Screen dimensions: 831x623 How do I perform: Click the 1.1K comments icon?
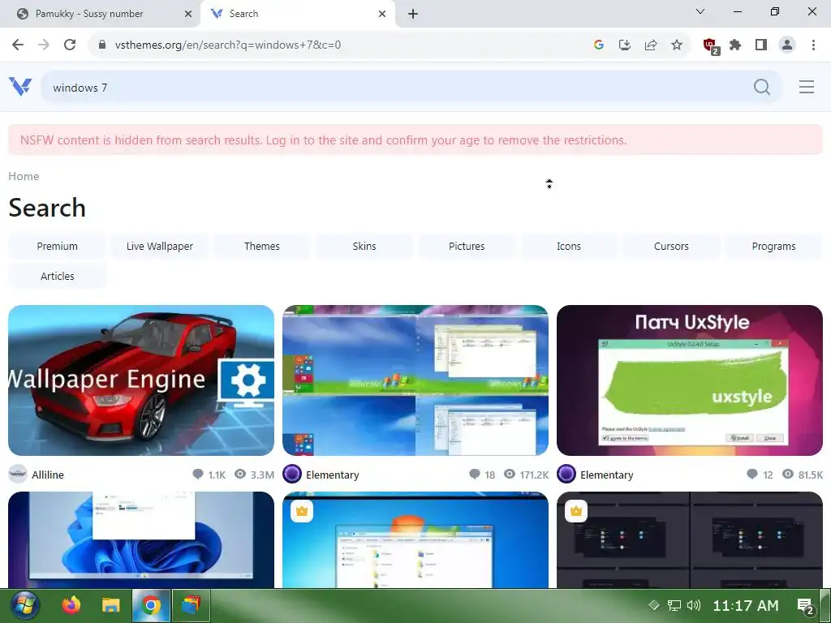point(198,474)
